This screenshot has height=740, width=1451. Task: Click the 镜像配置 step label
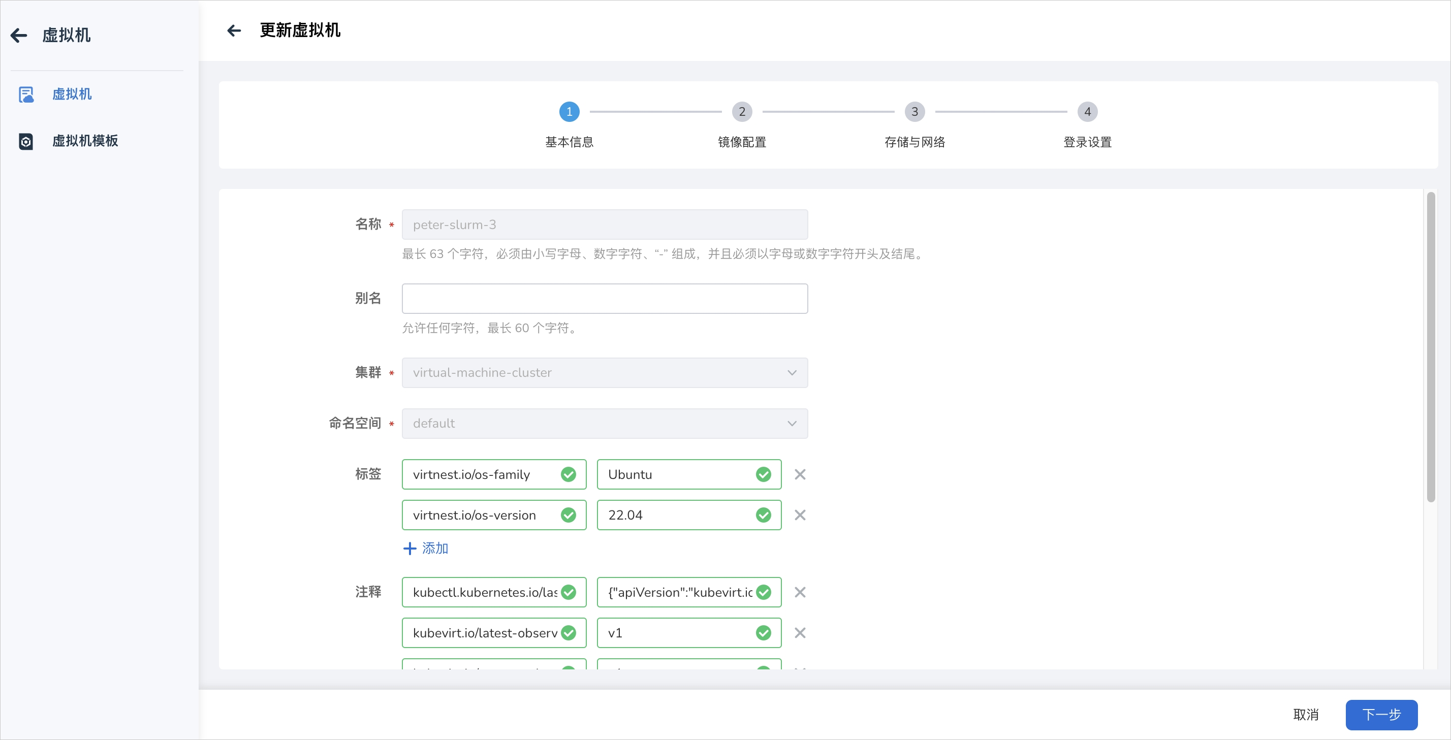point(742,142)
